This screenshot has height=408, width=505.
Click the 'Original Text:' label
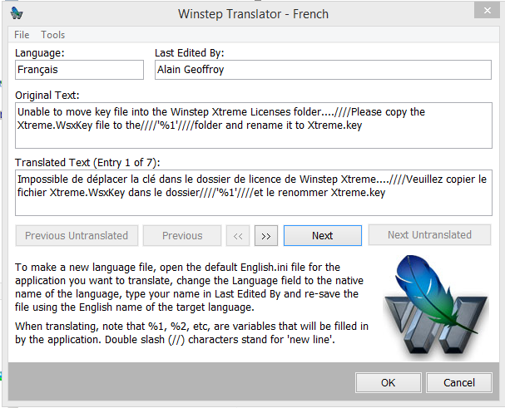47,94
